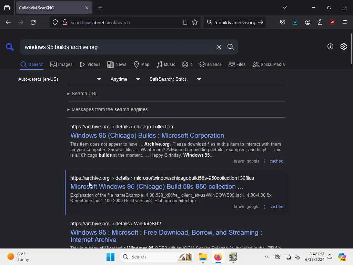The image size is (353, 265).
Task: Switch to the Images category
Action: click(61, 65)
